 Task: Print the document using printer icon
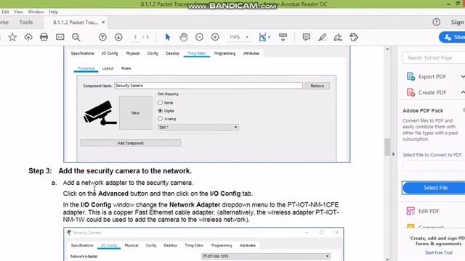(x=44, y=37)
